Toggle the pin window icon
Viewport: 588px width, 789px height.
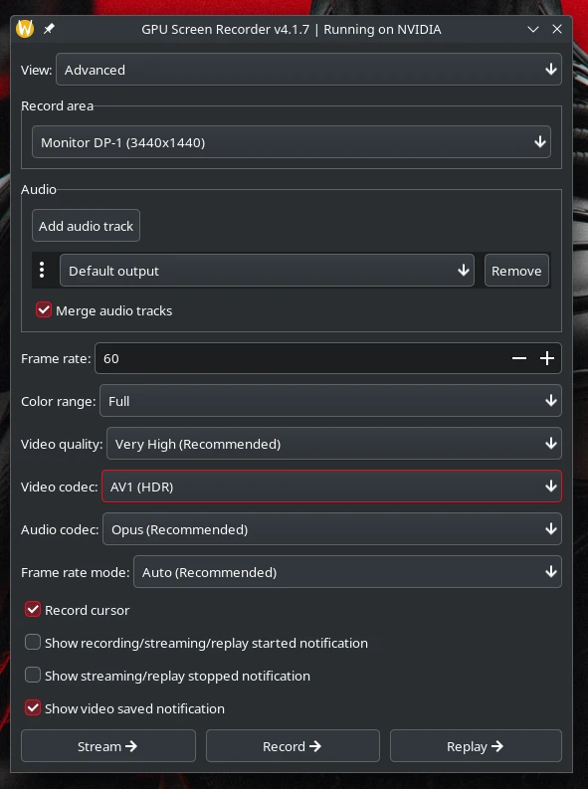pos(49,29)
